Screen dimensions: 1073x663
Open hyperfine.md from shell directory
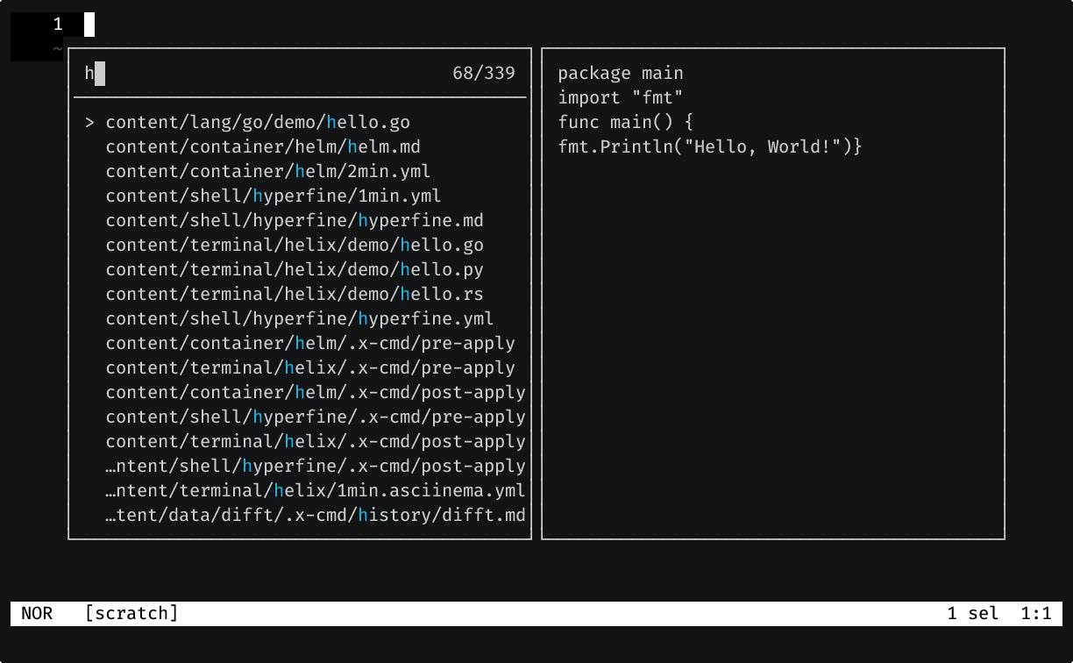[x=295, y=220]
